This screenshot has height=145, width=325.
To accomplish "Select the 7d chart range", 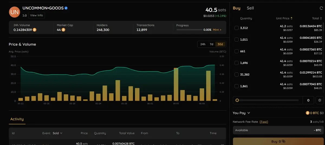I will pos(212,44).
